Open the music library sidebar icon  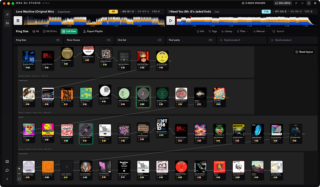click(7, 14)
